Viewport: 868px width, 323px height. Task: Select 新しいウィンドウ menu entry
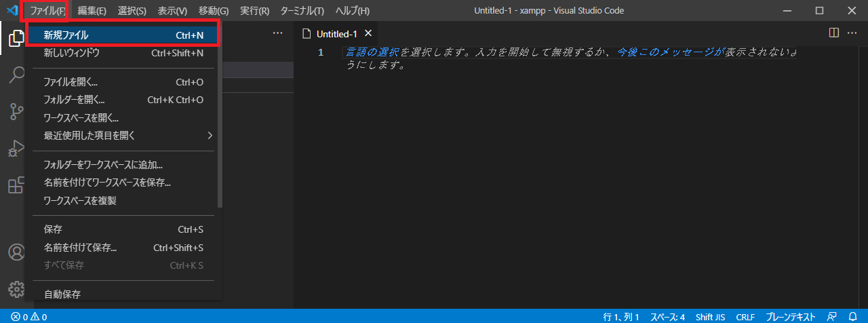(x=123, y=53)
